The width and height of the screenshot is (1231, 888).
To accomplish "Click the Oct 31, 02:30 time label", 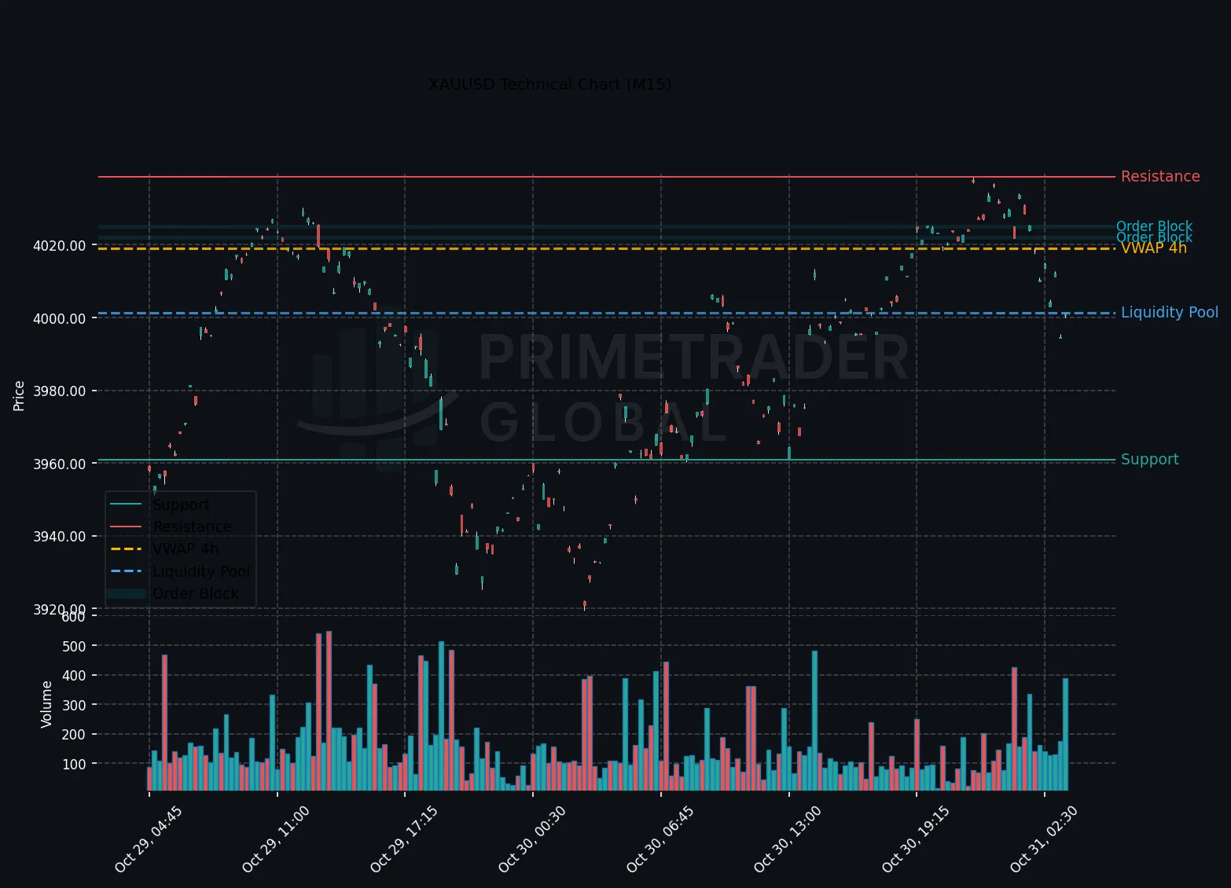I will 1044,839.
